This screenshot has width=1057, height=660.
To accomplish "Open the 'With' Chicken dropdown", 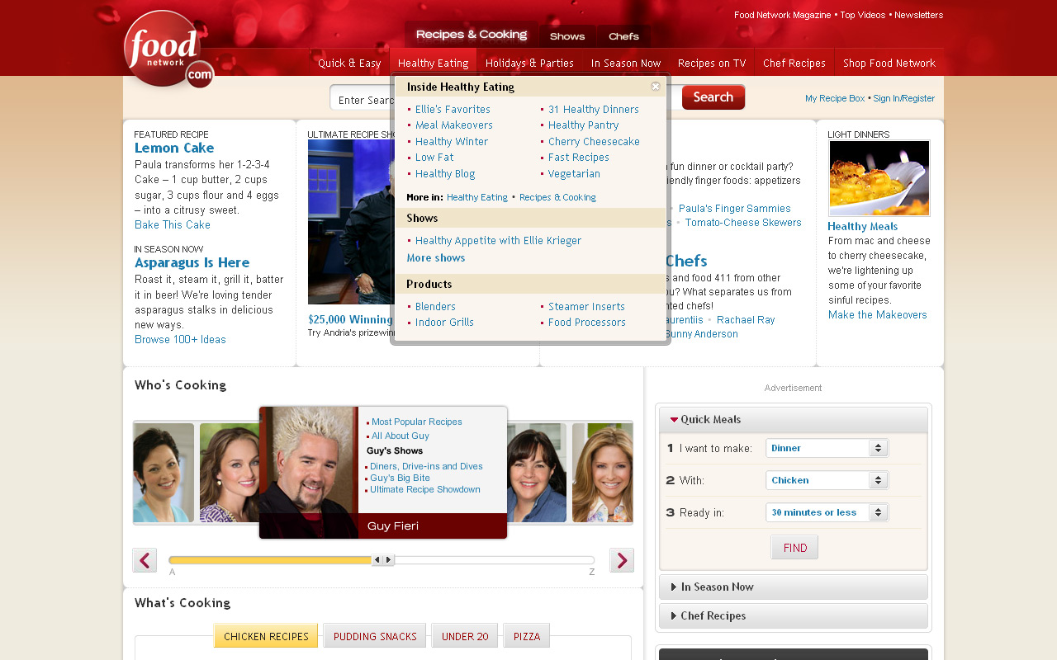I will [827, 480].
